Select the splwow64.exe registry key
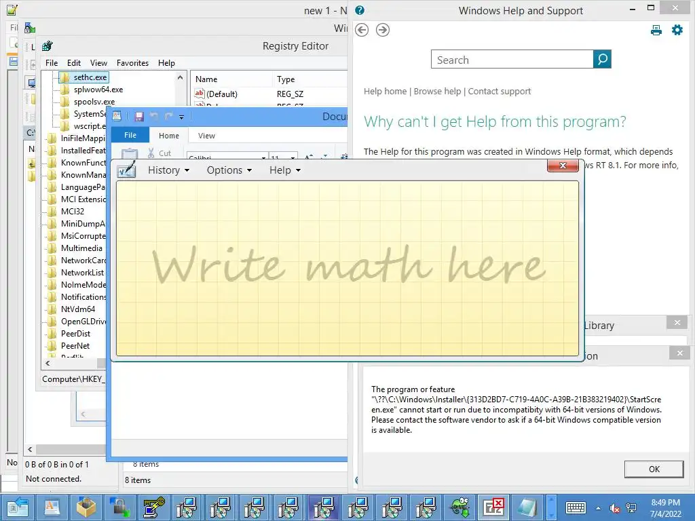Image resolution: width=695 pixels, height=521 pixels. 98,90
